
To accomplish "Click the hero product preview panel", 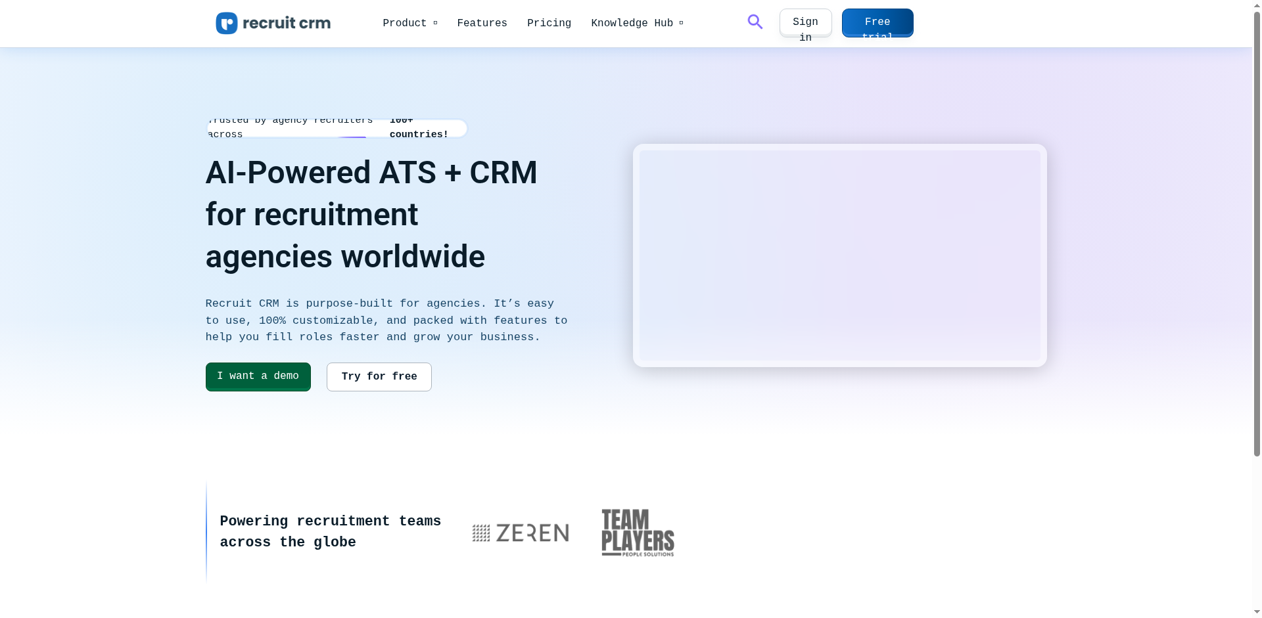I will click(839, 255).
